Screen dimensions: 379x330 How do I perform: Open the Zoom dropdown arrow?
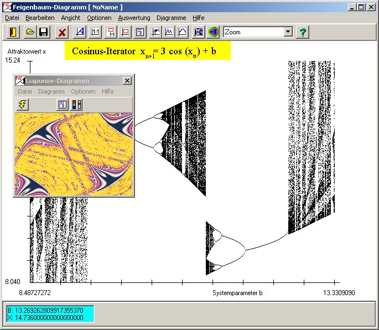[x=288, y=32]
